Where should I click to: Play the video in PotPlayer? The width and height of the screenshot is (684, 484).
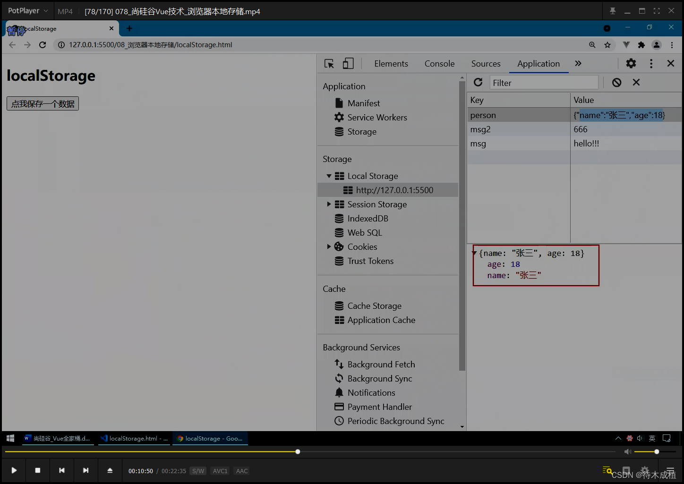(14, 470)
